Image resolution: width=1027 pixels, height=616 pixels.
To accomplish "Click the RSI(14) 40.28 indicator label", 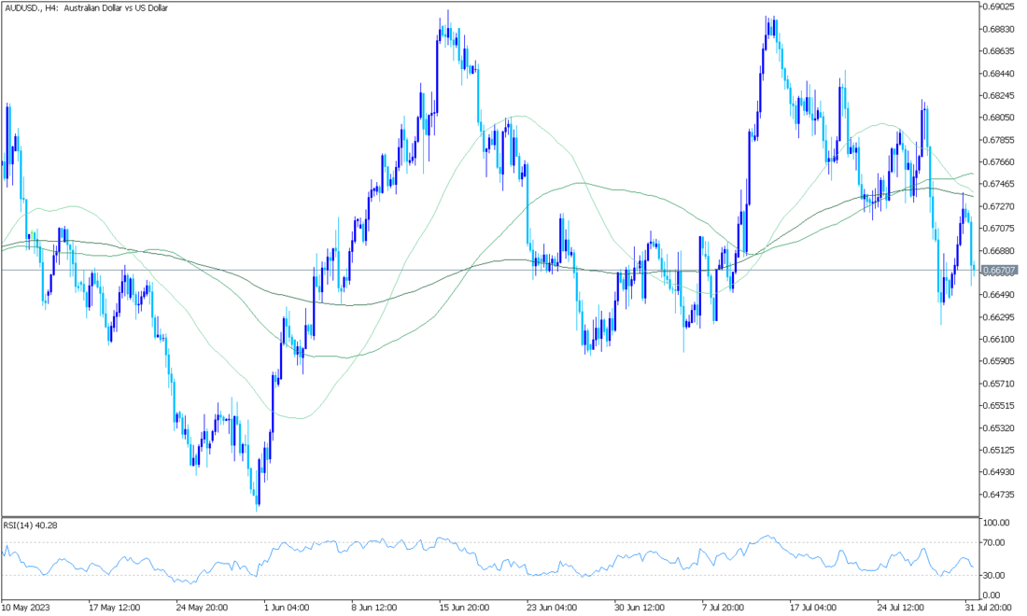I will [x=30, y=525].
